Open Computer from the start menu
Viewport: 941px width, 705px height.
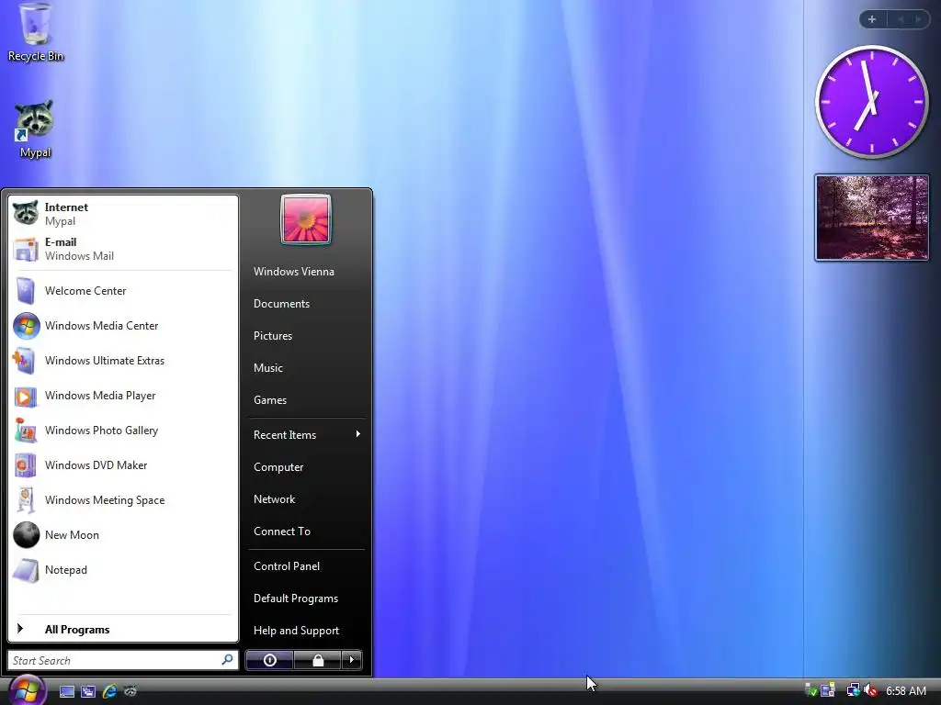coord(306,467)
